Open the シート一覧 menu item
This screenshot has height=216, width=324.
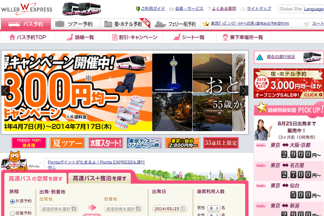coord(189,37)
